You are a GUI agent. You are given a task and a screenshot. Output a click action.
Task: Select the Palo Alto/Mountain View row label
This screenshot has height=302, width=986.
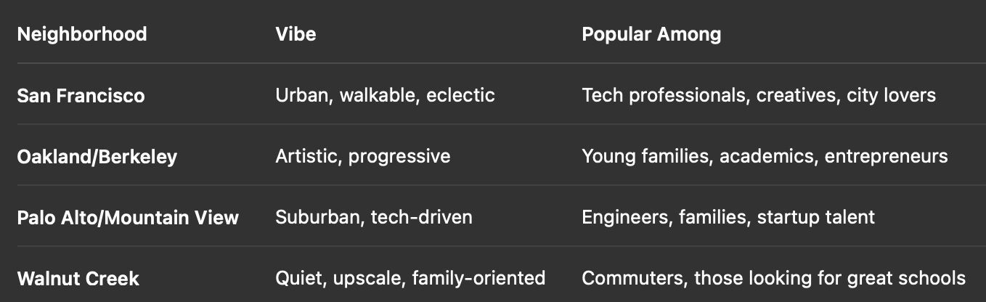[x=128, y=217]
